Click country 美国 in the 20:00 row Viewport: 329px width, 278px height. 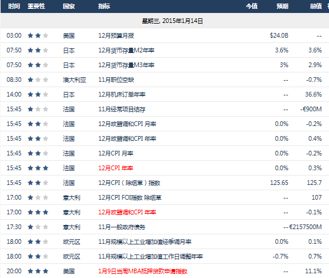pos(69,271)
